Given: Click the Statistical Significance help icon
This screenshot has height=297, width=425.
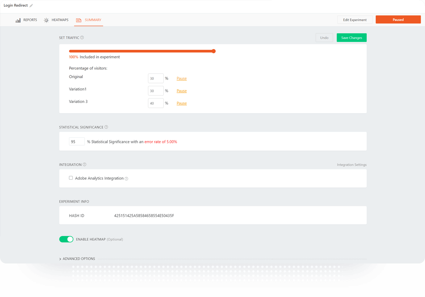Looking at the screenshot, I should pyautogui.click(x=106, y=127).
